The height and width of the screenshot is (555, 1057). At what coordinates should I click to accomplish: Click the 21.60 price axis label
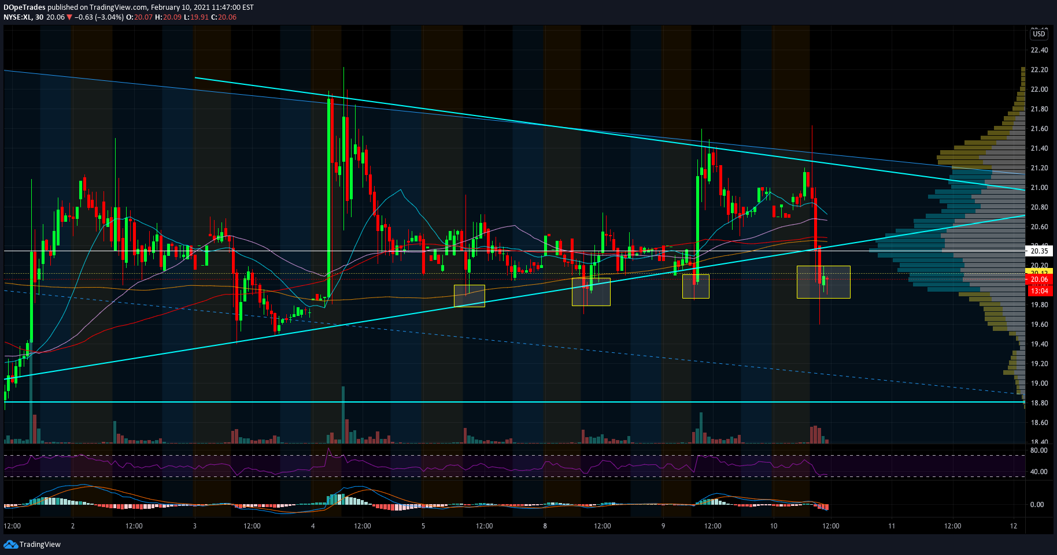(1039, 129)
